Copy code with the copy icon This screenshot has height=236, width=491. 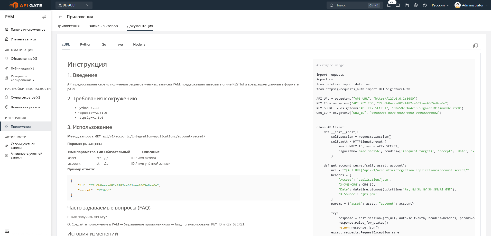coord(476,46)
